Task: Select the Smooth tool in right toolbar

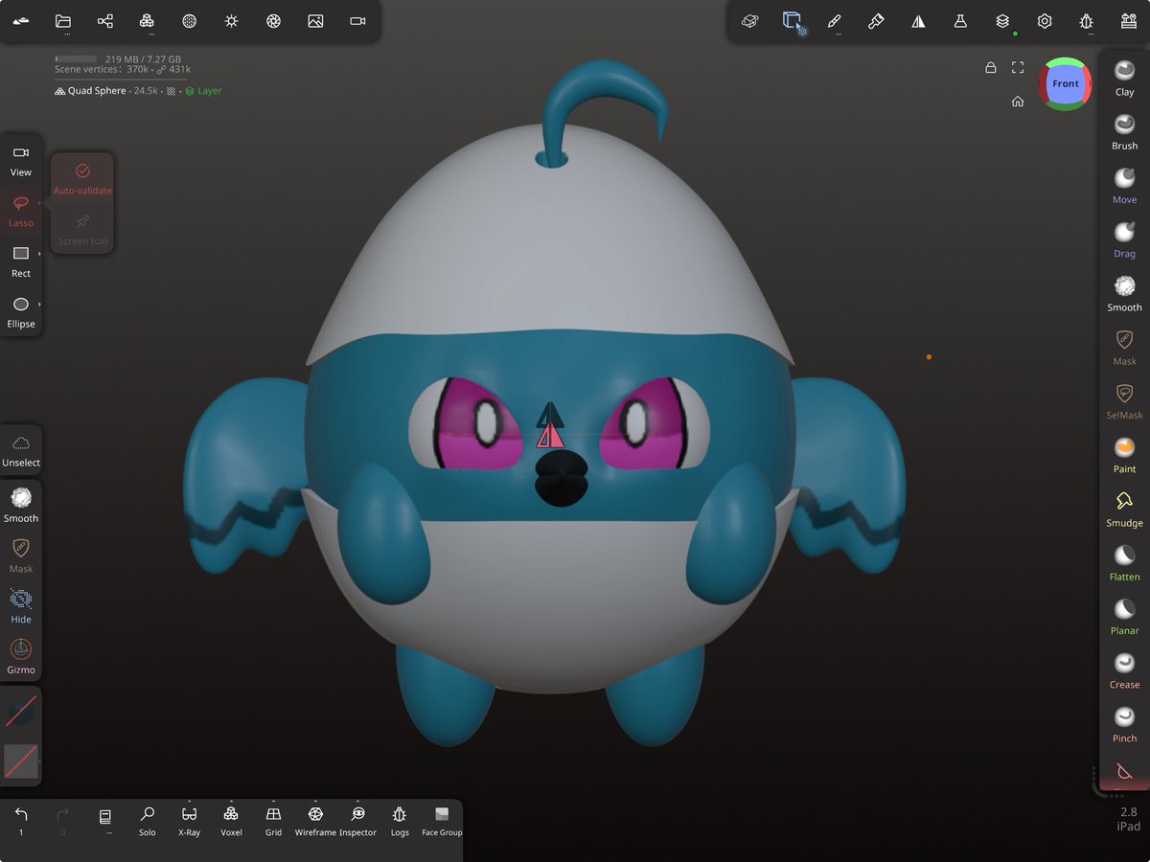Action: [x=1124, y=293]
